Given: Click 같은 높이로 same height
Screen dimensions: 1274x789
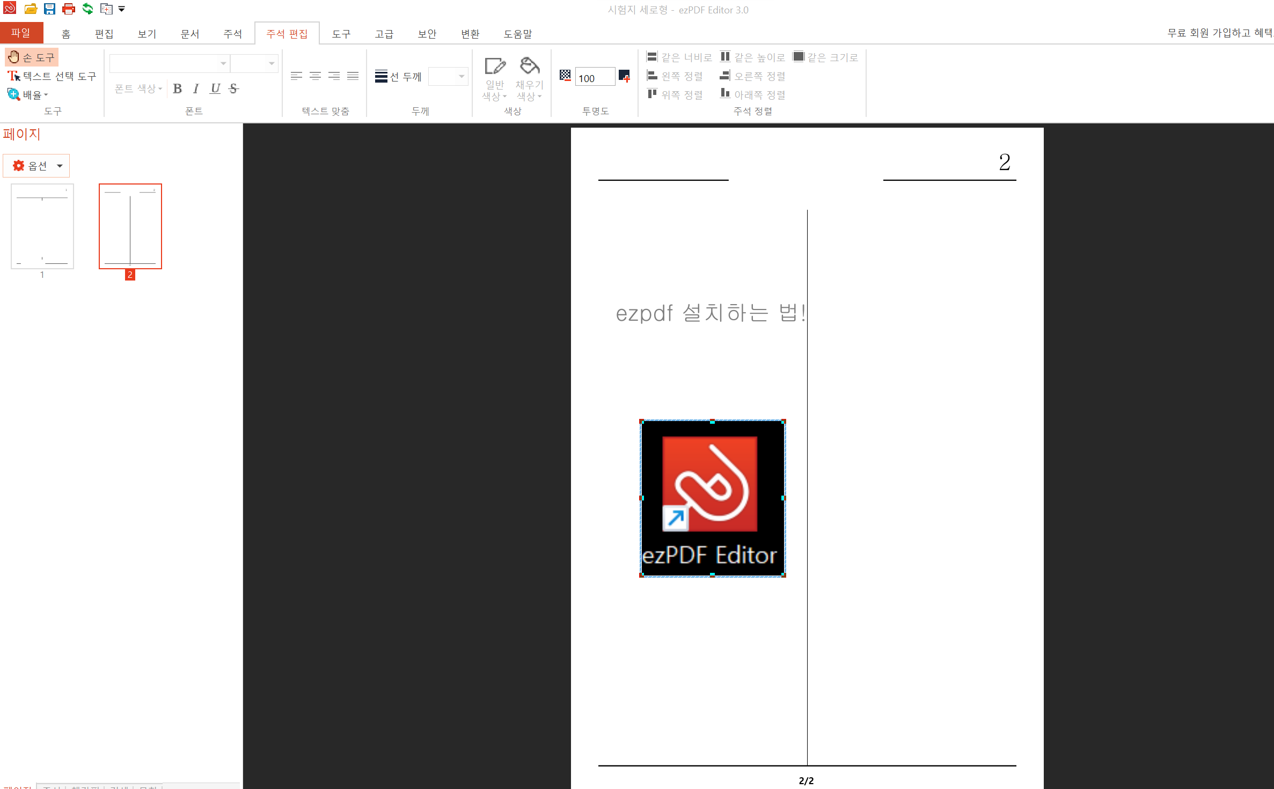Looking at the screenshot, I should coord(752,57).
